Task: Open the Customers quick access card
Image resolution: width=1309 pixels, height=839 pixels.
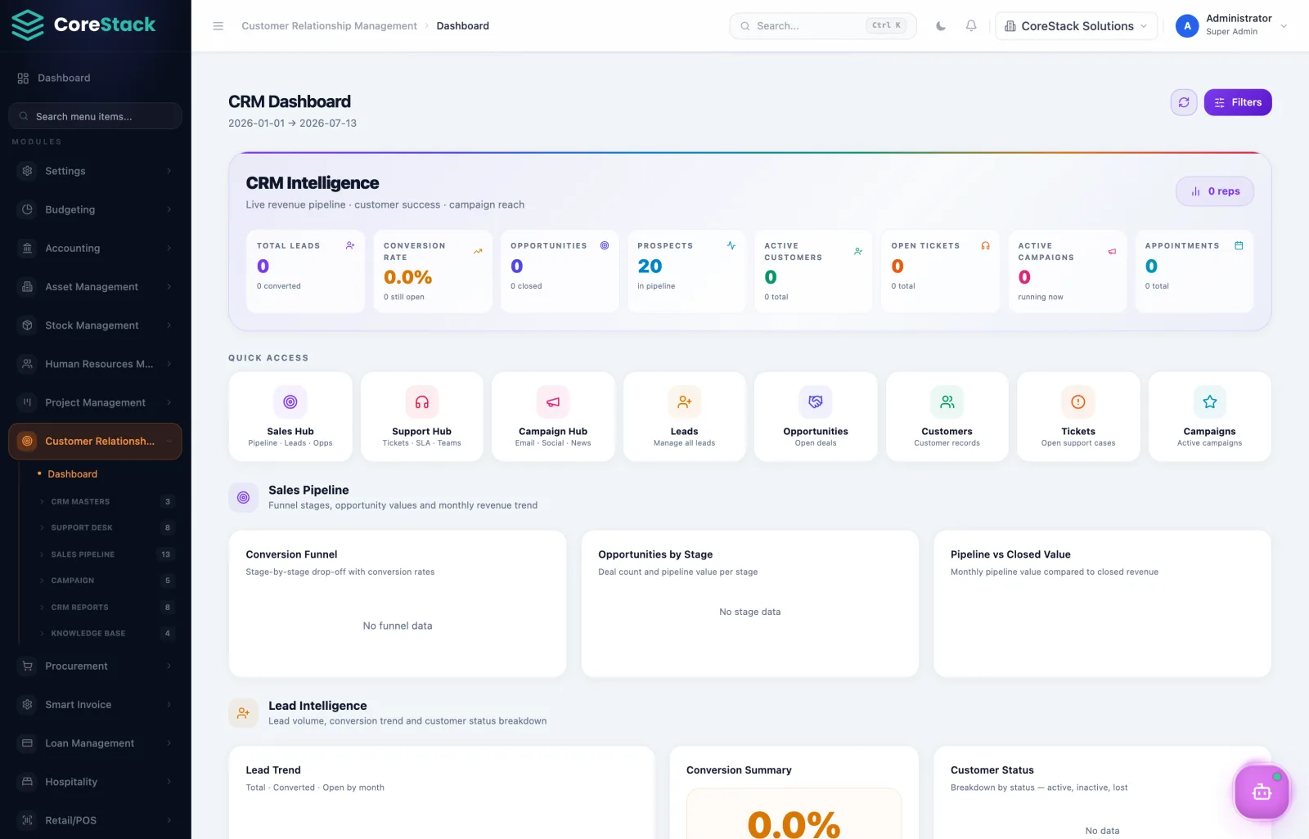Action: point(947,417)
